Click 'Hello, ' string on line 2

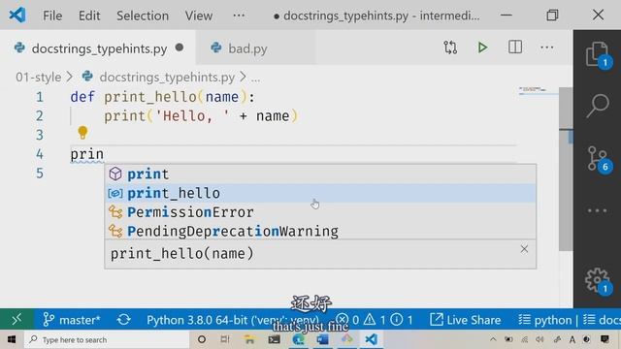click(192, 116)
